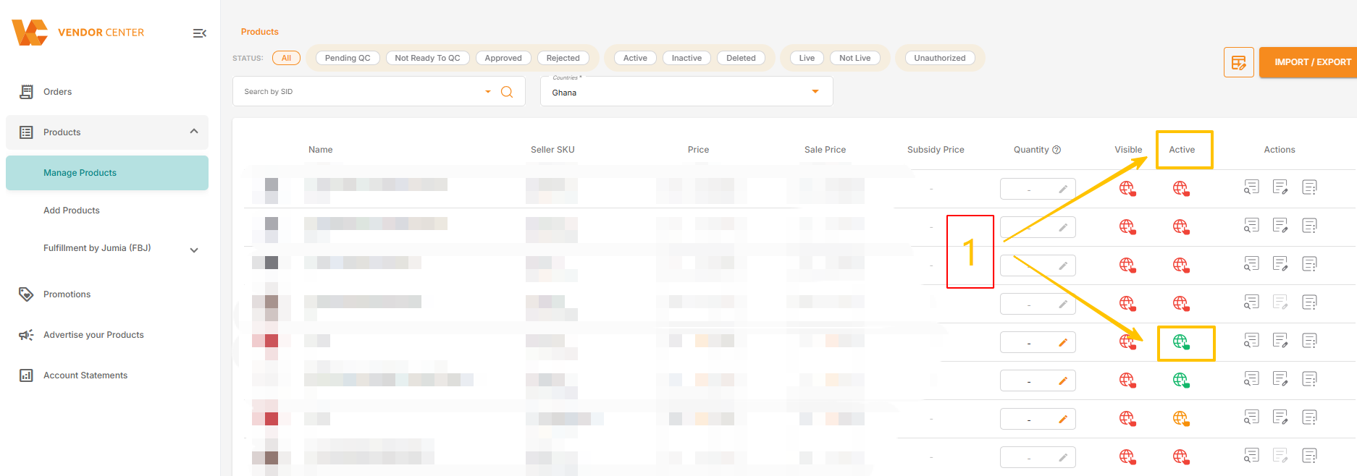Go to Add Products page
Screen dimensions: 1357x476
[72, 211]
